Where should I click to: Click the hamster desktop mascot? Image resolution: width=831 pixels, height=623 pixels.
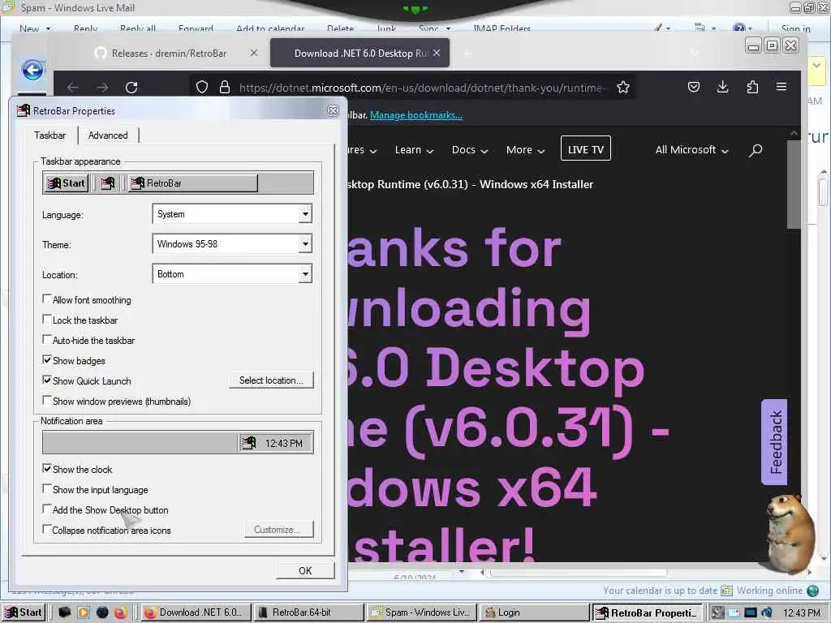pyautogui.click(x=790, y=532)
